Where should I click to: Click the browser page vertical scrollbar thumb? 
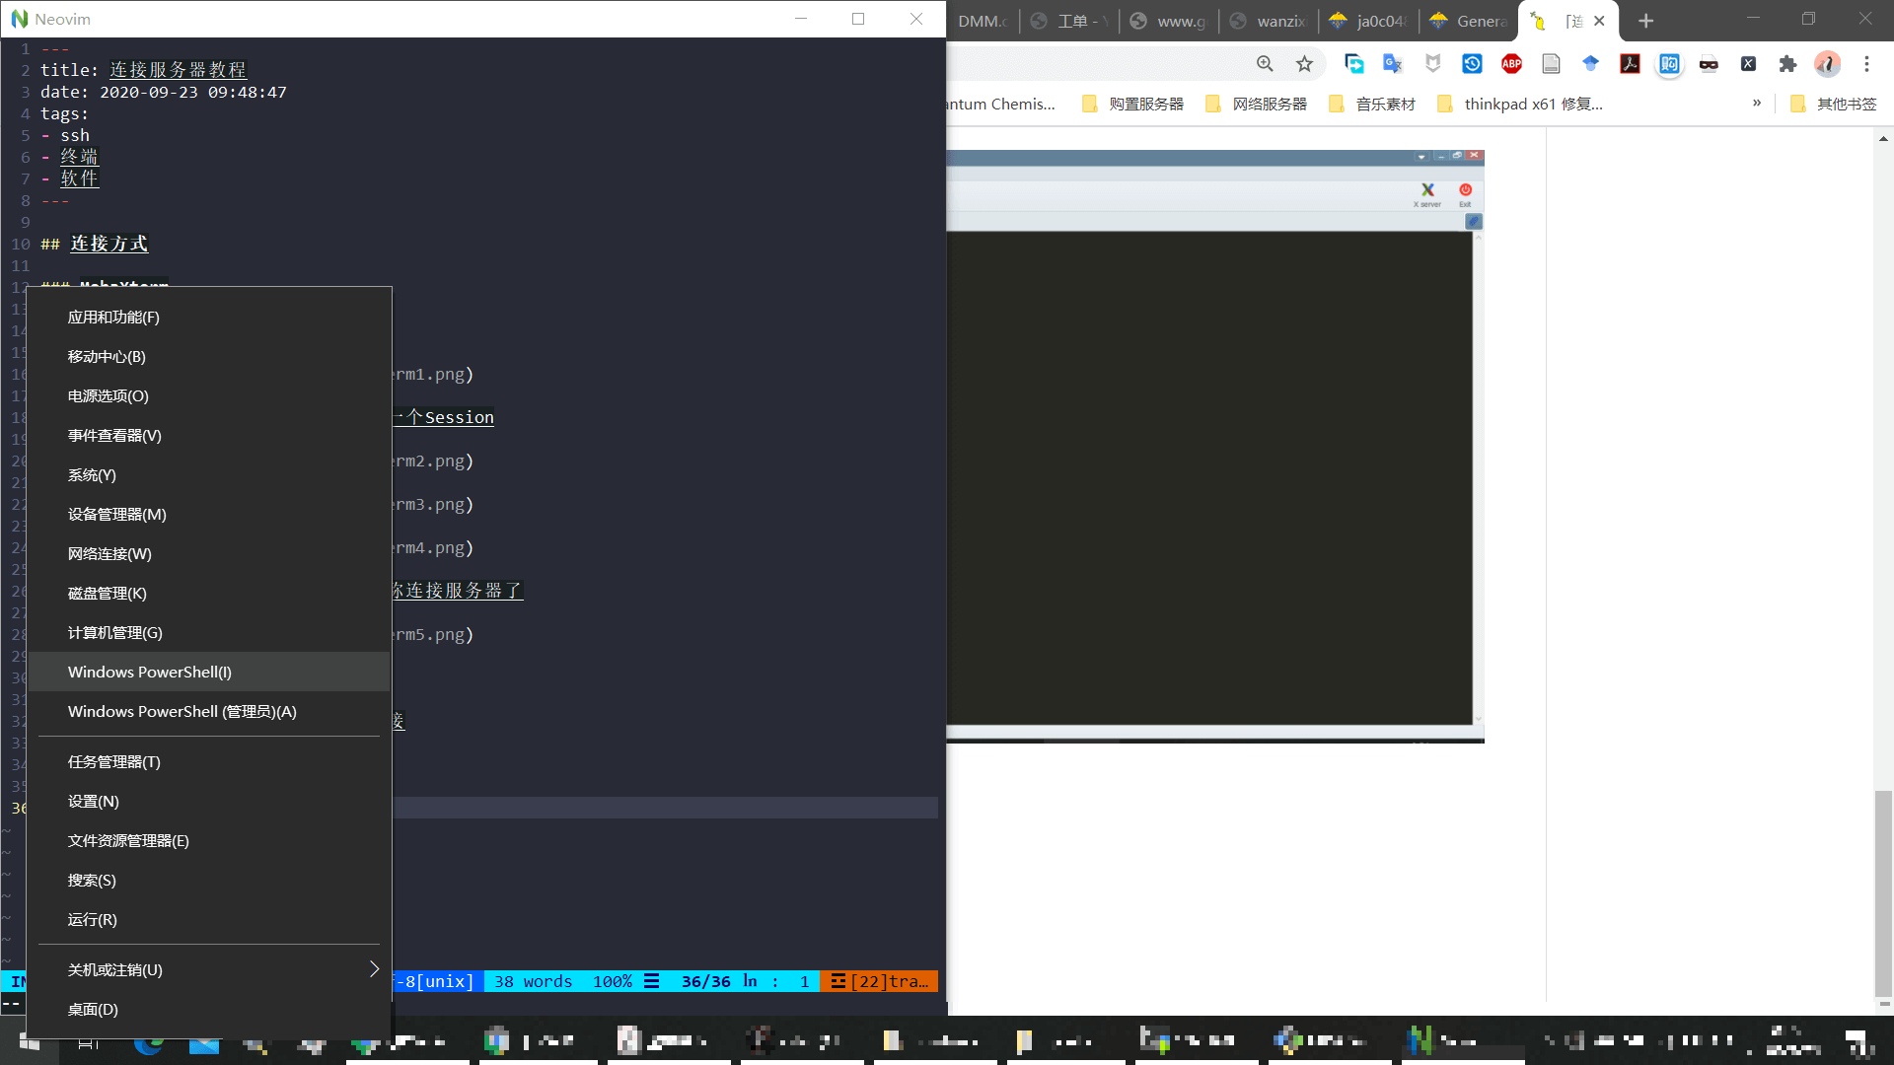pyautogui.click(x=1884, y=893)
